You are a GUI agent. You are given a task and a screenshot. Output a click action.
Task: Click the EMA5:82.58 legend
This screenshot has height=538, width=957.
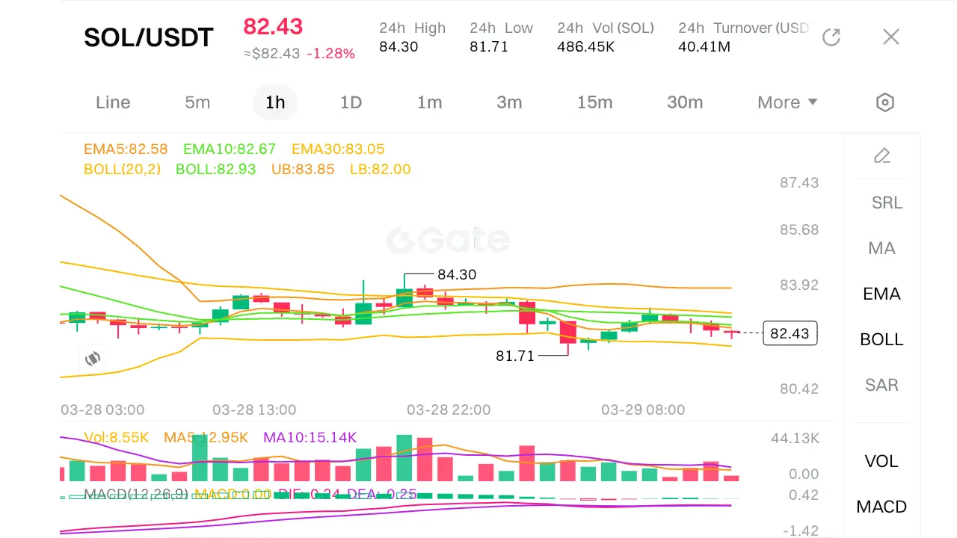126,149
